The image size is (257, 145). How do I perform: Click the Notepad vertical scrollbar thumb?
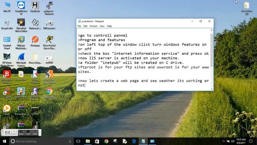click(212, 50)
